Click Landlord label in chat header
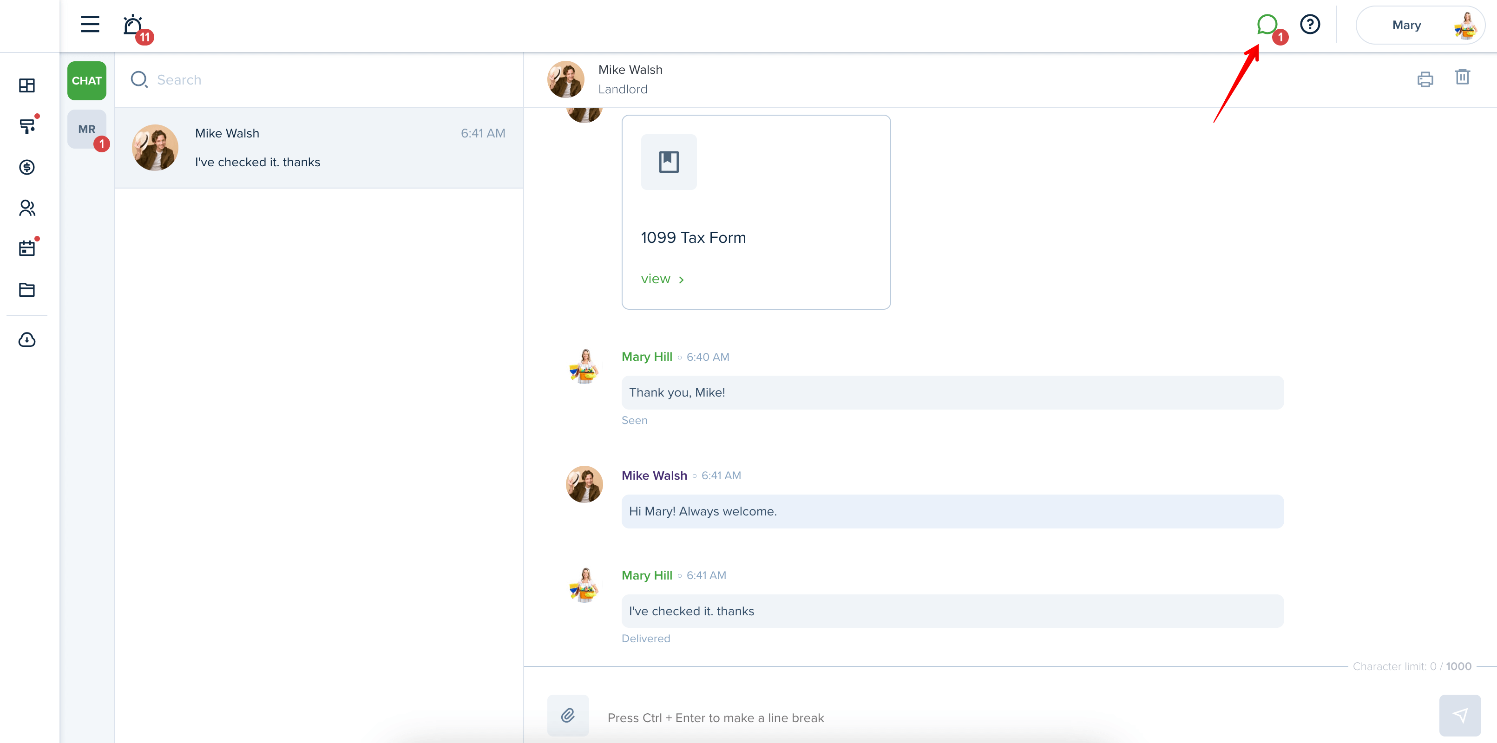Image resolution: width=1497 pixels, height=743 pixels. (623, 90)
